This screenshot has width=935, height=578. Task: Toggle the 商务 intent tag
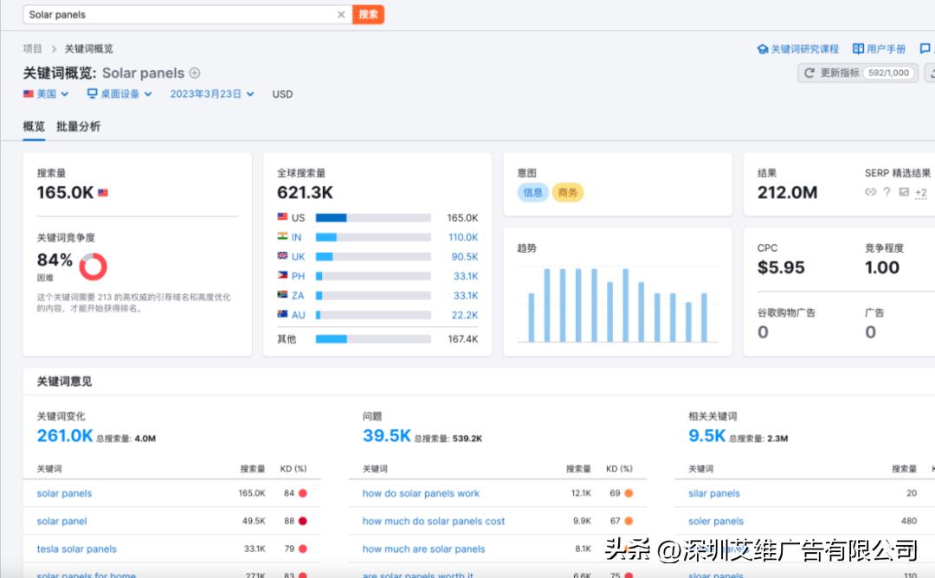click(568, 192)
